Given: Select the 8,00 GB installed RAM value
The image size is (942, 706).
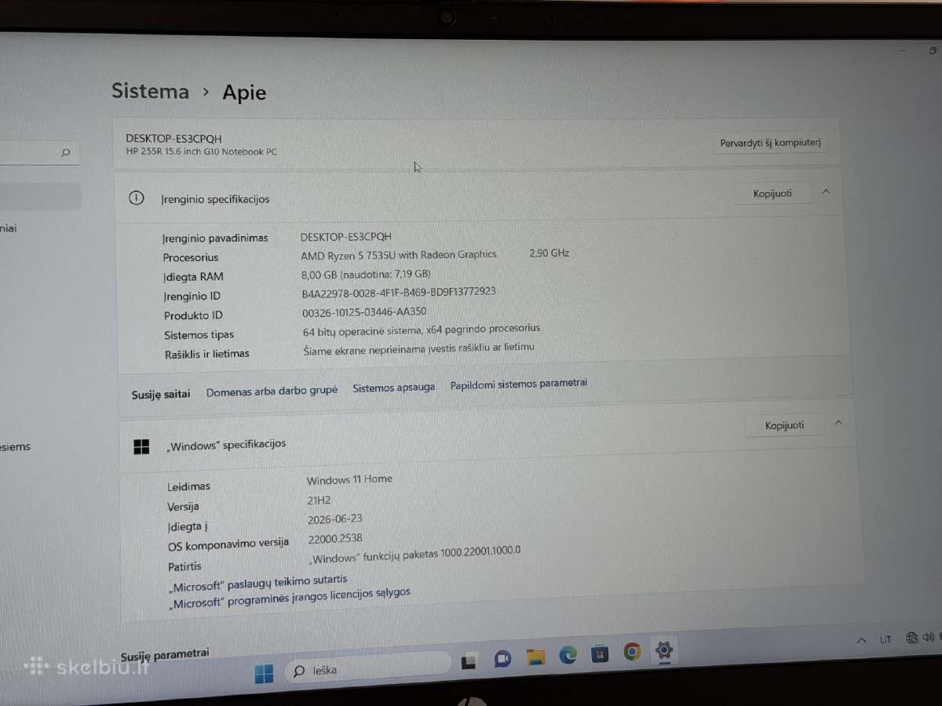Looking at the screenshot, I should point(366,275).
